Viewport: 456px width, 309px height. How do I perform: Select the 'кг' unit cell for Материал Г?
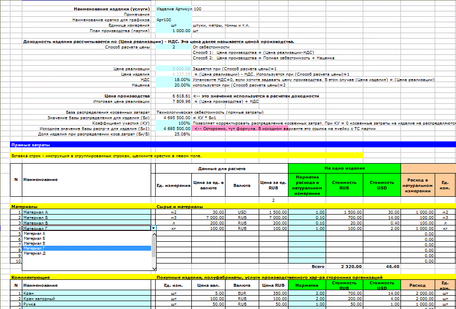(x=173, y=228)
